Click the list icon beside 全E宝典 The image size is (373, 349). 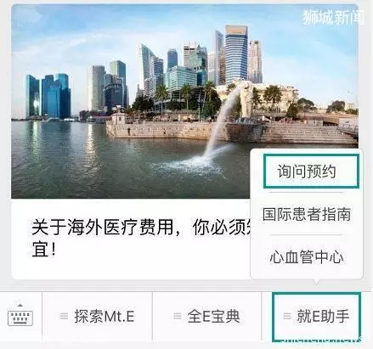point(178,316)
